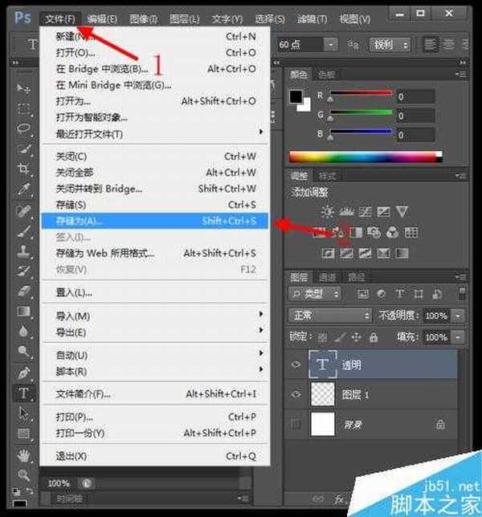This screenshot has width=482, height=517.
Task: Open the blend mode 正常 dropdown
Action: click(329, 315)
